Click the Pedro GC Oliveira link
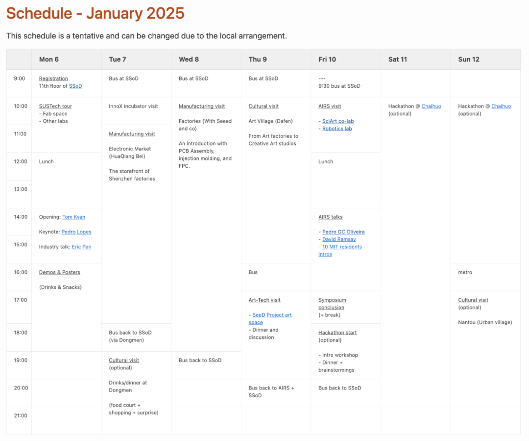This screenshot has width=529, height=441. tap(343, 232)
